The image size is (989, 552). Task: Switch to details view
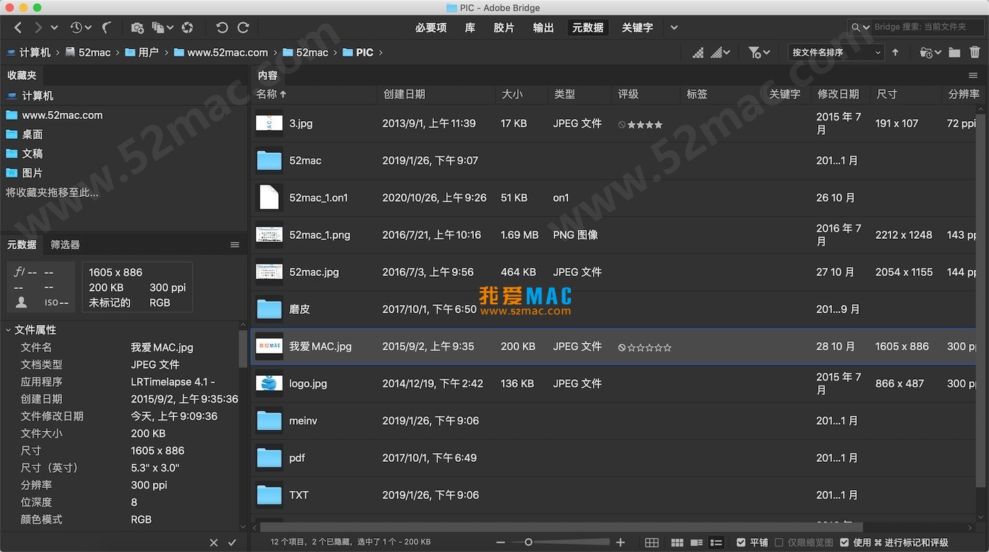pos(696,543)
